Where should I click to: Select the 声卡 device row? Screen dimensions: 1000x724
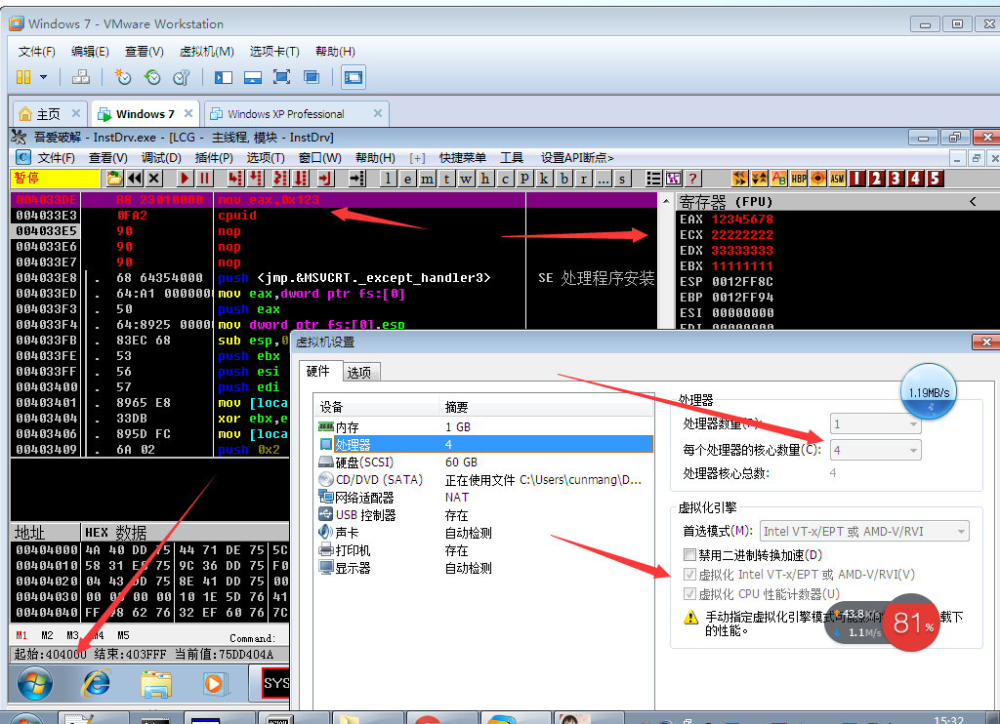coord(484,532)
